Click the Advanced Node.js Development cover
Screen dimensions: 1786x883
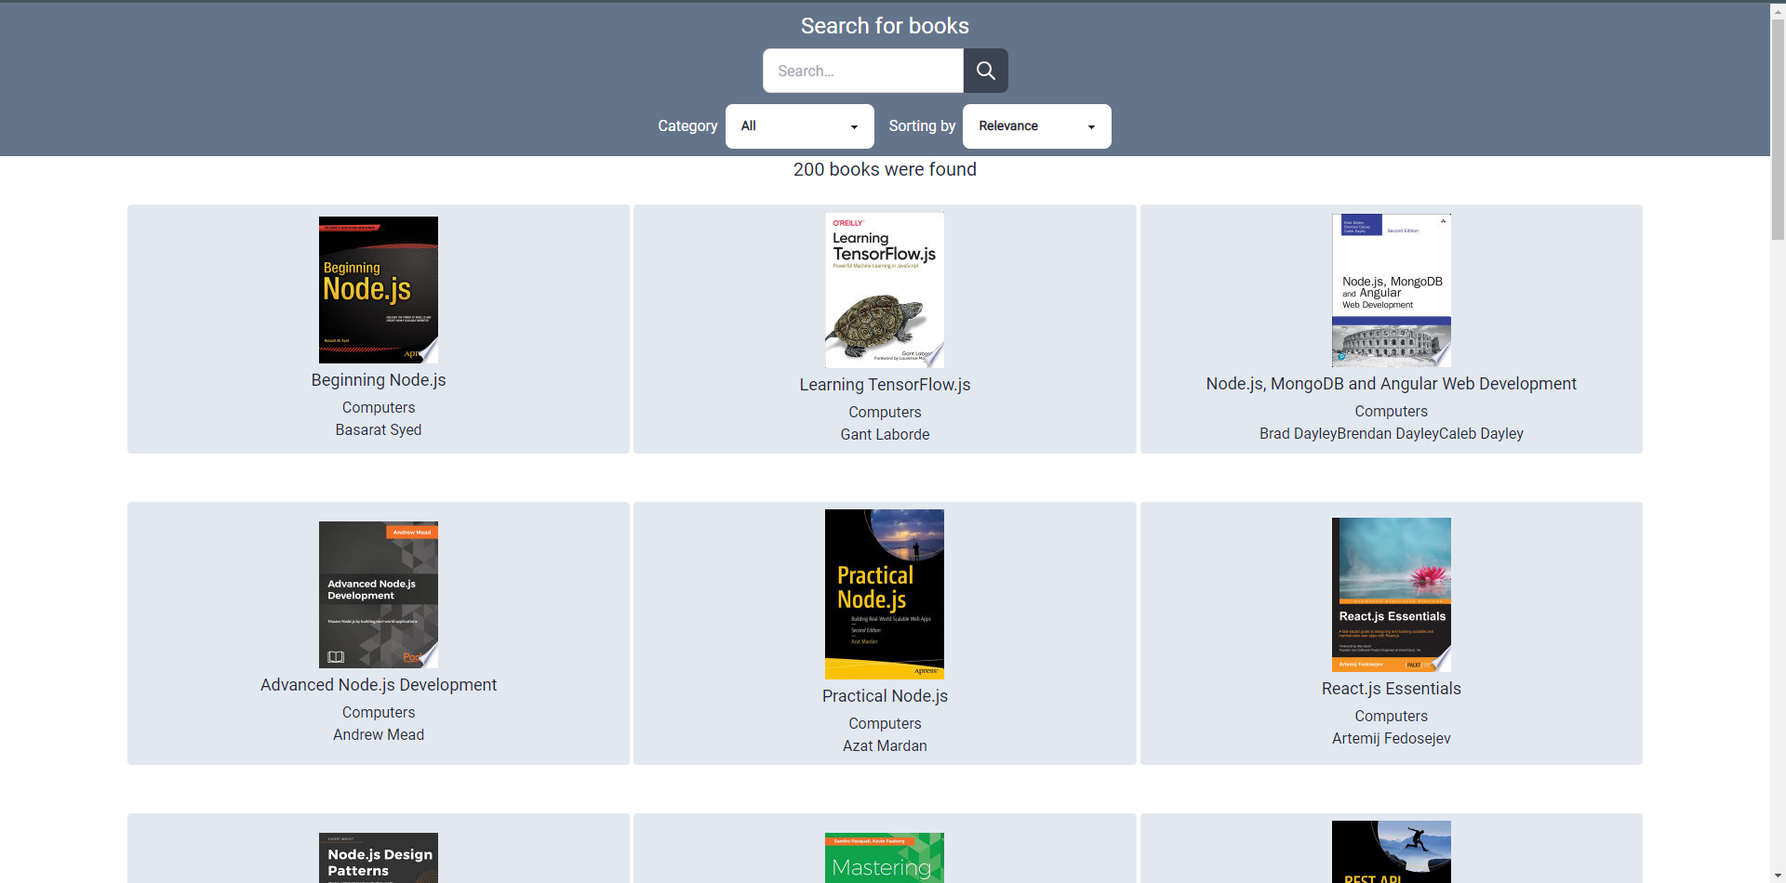tap(378, 594)
